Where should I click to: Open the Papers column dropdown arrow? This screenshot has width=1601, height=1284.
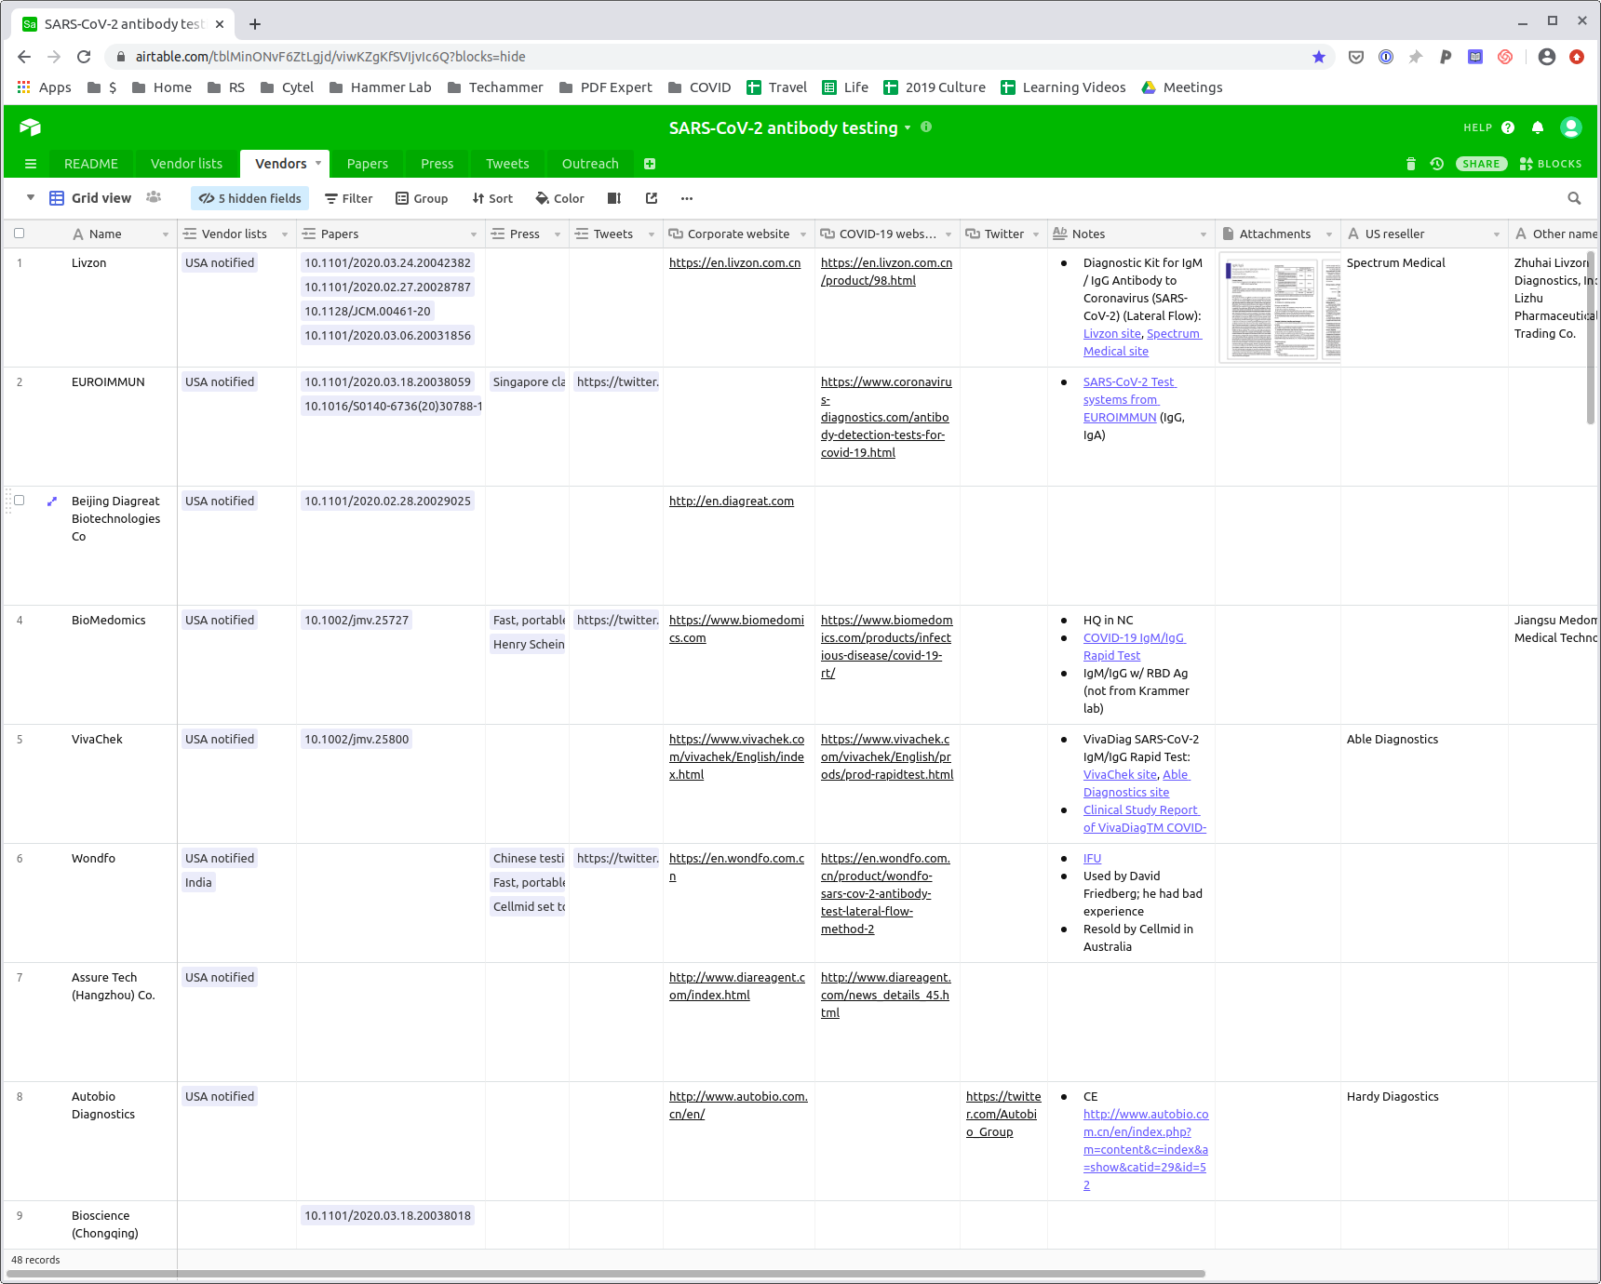point(473,234)
